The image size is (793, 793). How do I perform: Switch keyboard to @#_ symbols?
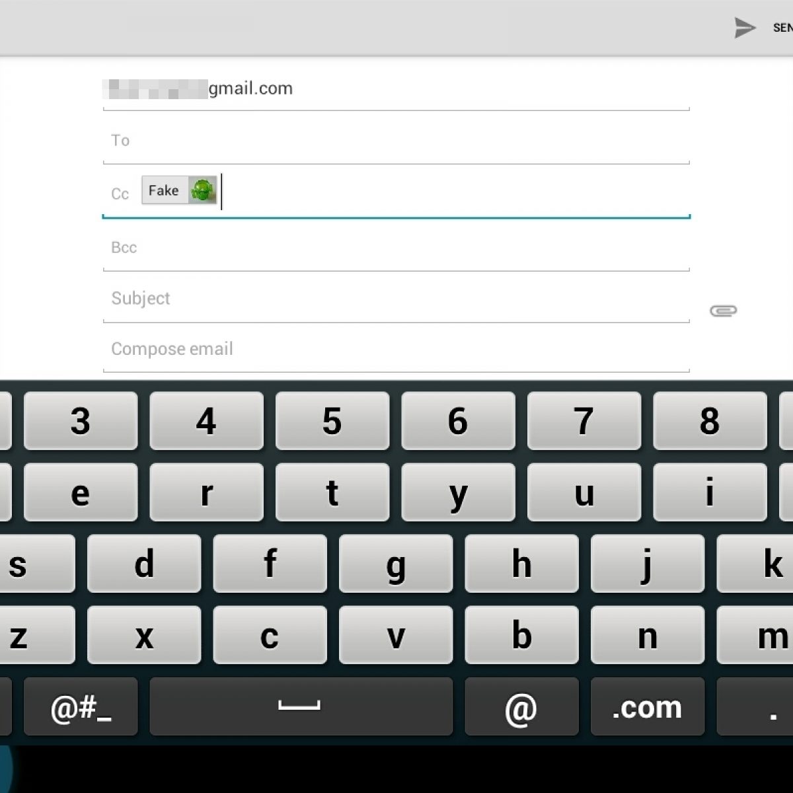pos(81,707)
